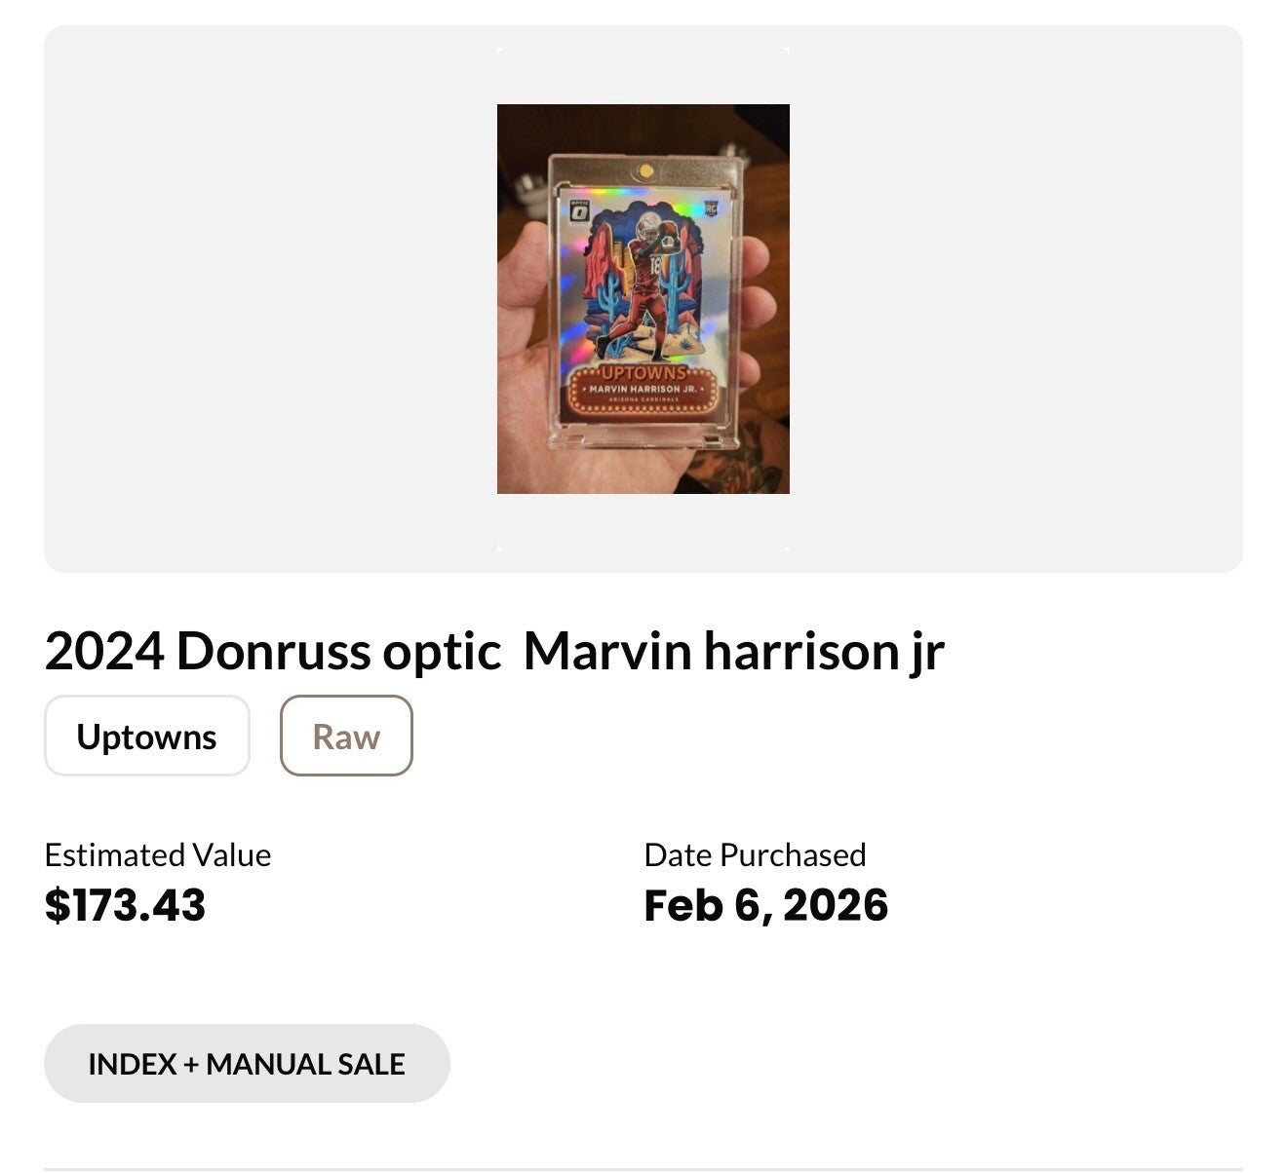The image size is (1287, 1173).
Task: Select the Uptowns tag
Action: tap(146, 737)
